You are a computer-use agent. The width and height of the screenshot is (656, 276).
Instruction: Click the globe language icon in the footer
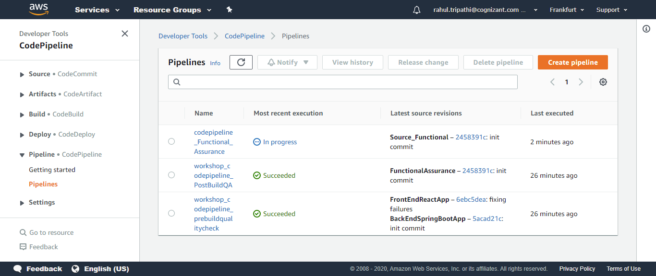(x=75, y=269)
